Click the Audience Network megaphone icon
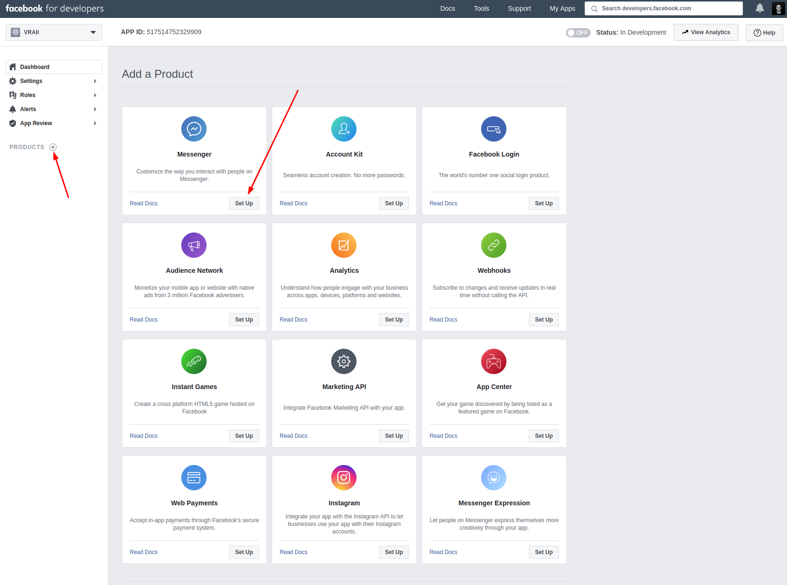The height and width of the screenshot is (585, 787). 194,245
